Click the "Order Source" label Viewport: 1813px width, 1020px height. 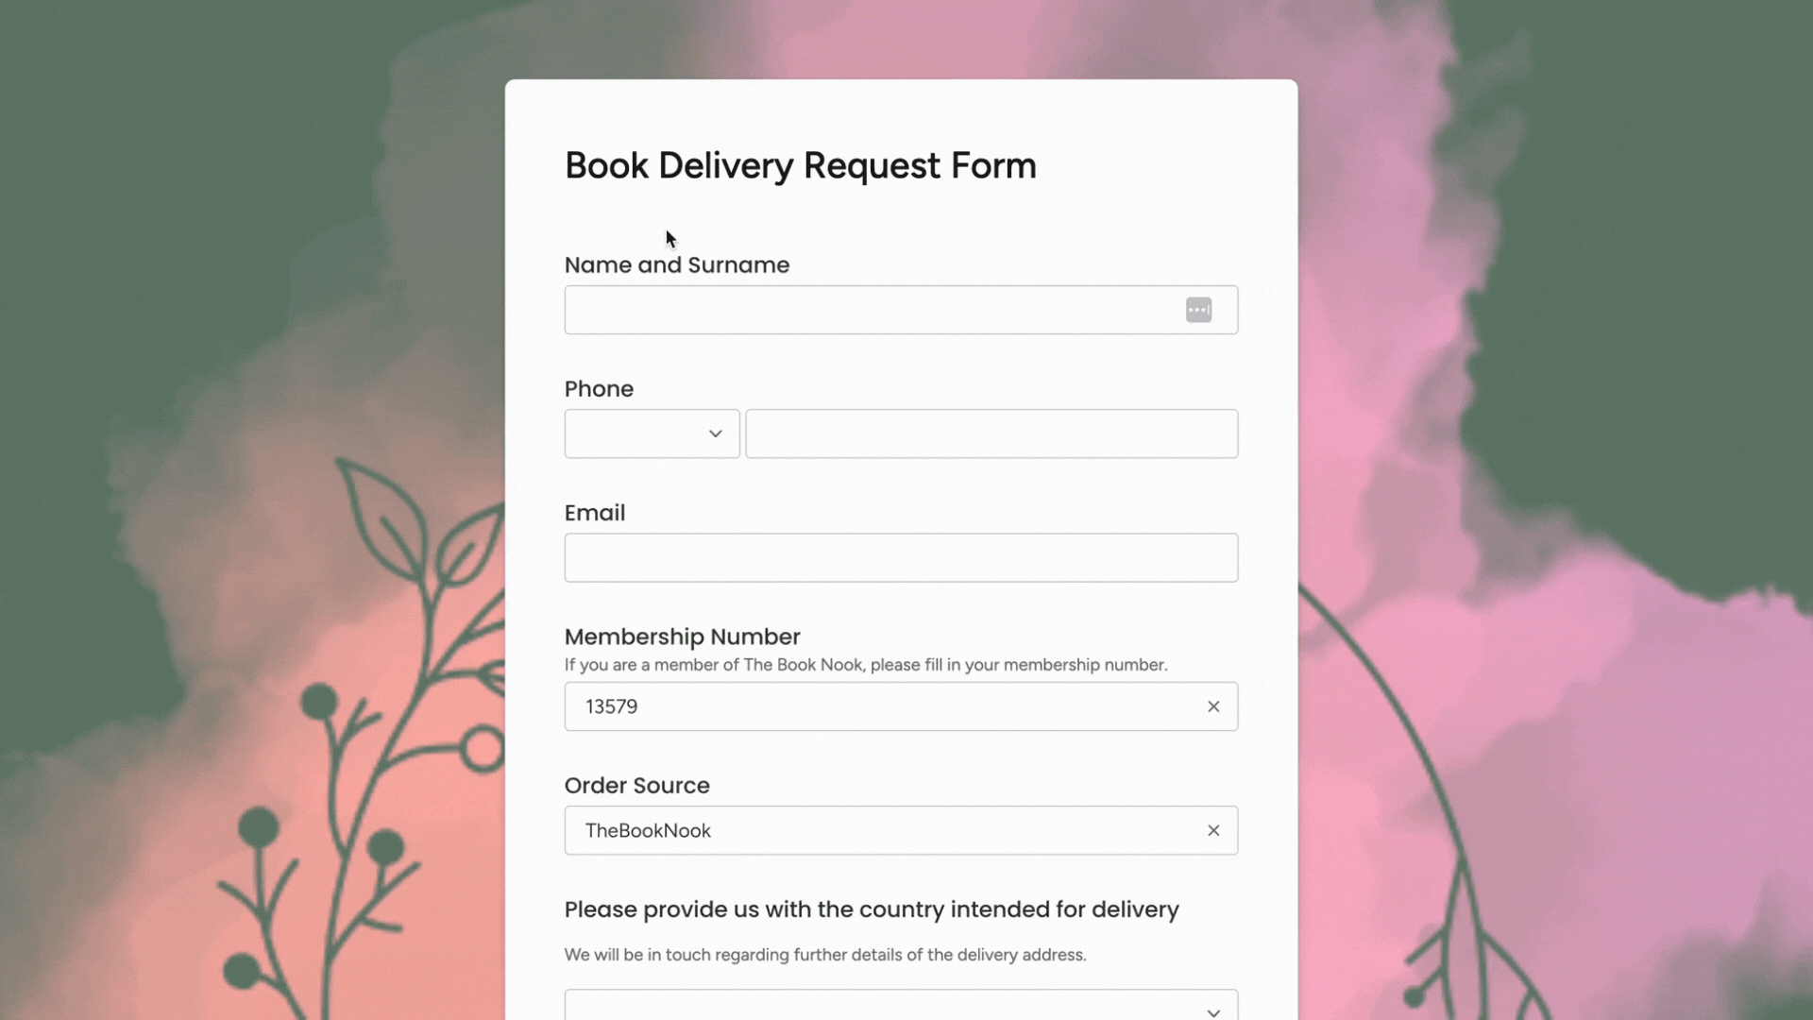click(637, 786)
